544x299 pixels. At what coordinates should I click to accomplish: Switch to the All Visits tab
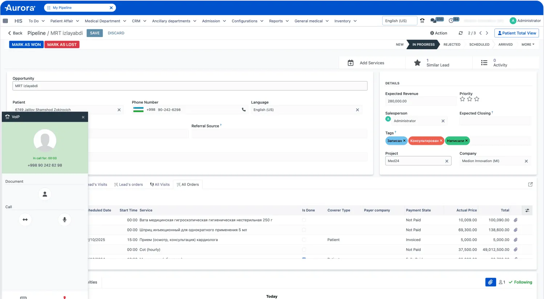[x=160, y=184]
